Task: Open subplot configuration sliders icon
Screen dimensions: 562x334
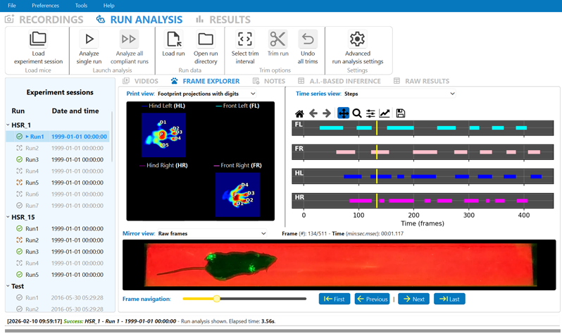Action: coord(370,113)
